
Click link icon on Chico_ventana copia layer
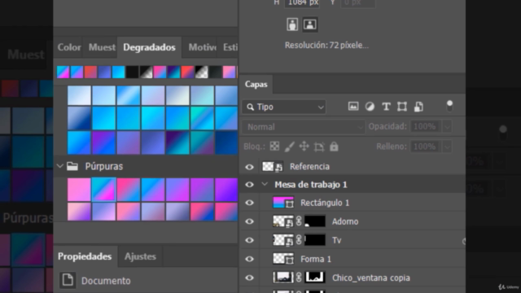click(x=299, y=278)
